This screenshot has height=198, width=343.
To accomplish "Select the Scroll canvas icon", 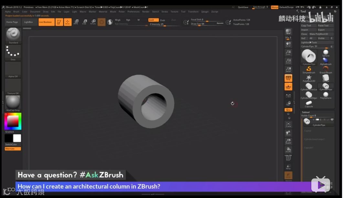I will 288,44.
